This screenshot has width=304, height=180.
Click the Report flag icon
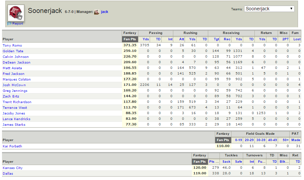[9, 24]
